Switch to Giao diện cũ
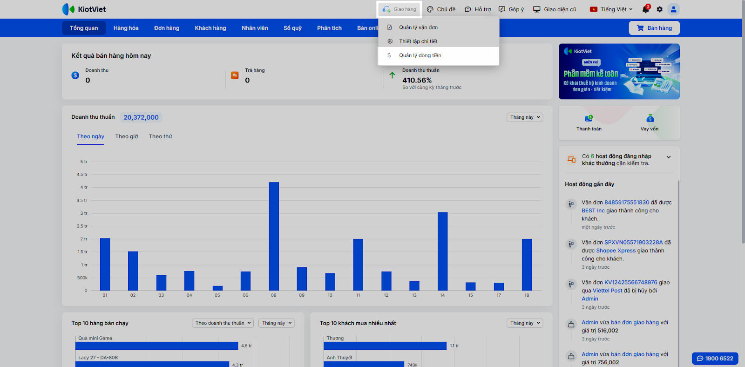Screen dimensions: 745x367 pyautogui.click(x=555, y=9)
